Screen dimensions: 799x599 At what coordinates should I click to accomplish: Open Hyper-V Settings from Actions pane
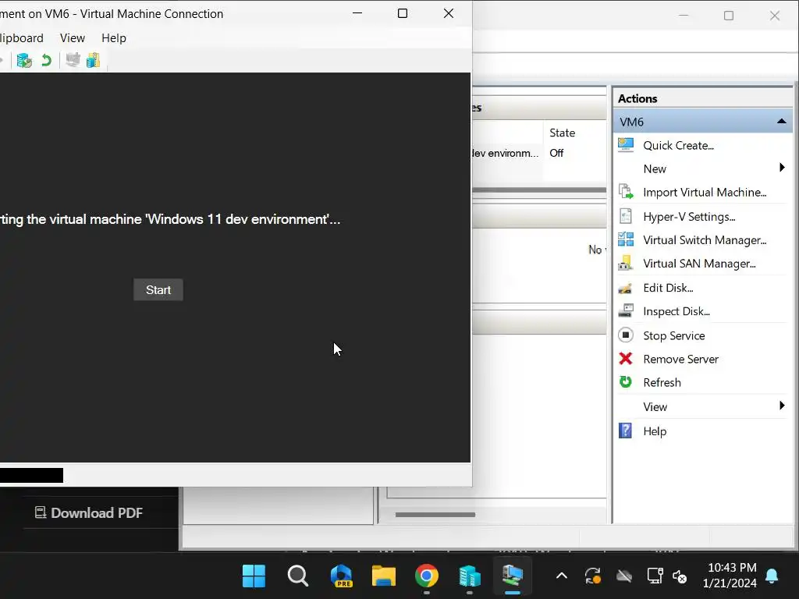point(689,217)
